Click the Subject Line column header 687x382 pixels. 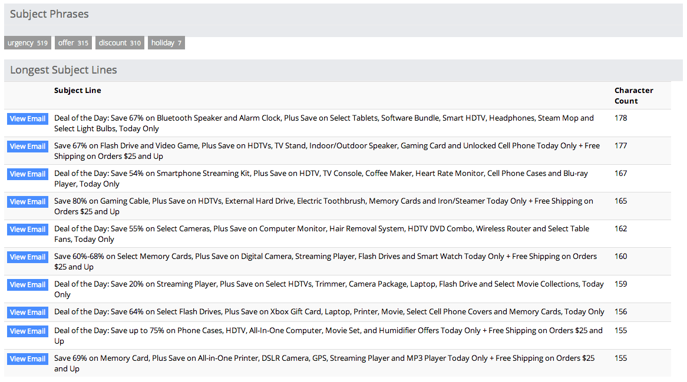coord(77,91)
